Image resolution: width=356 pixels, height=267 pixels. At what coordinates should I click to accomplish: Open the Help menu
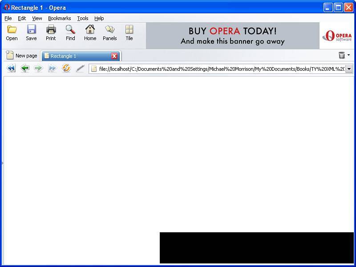click(x=99, y=18)
